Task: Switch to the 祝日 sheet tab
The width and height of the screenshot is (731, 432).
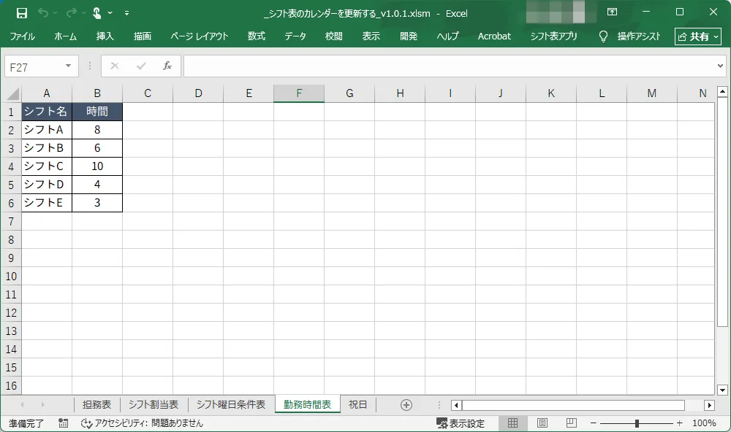Action: [357, 404]
